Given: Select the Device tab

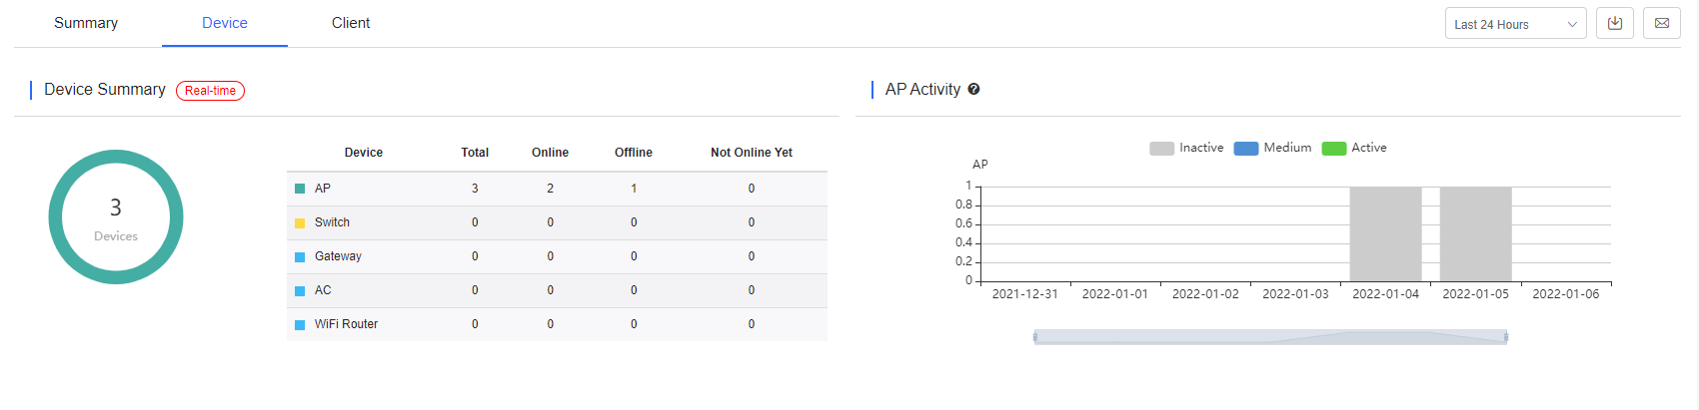Looking at the screenshot, I should [225, 23].
